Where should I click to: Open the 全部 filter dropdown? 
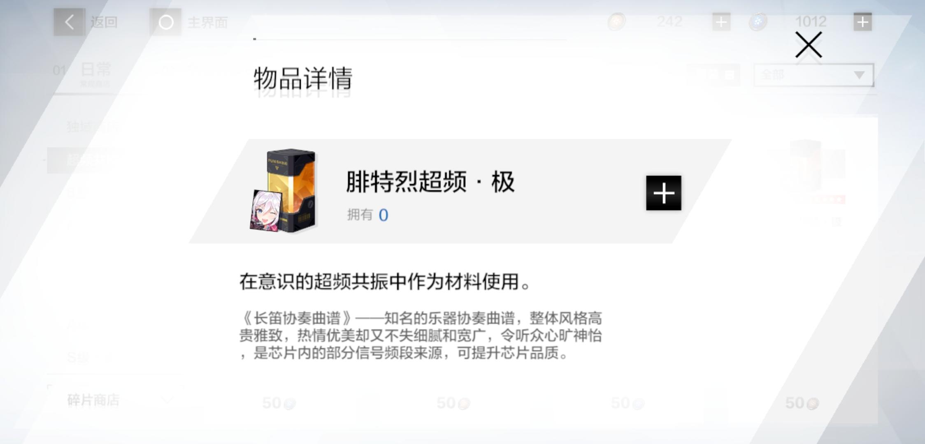(813, 75)
